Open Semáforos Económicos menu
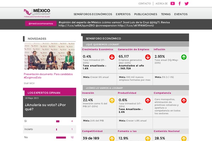This screenshot has height=141, width=212. tap(93, 14)
